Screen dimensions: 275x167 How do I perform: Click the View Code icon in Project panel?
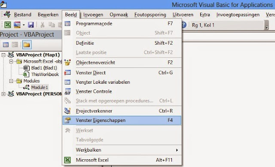tap(6, 45)
